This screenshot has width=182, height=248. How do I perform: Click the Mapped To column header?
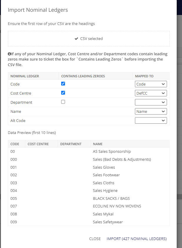pyautogui.click(x=144, y=76)
